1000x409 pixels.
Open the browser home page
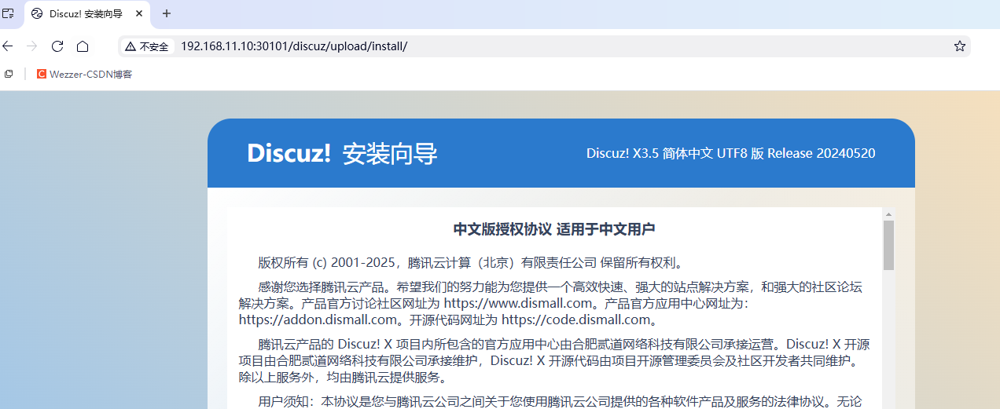coord(83,46)
